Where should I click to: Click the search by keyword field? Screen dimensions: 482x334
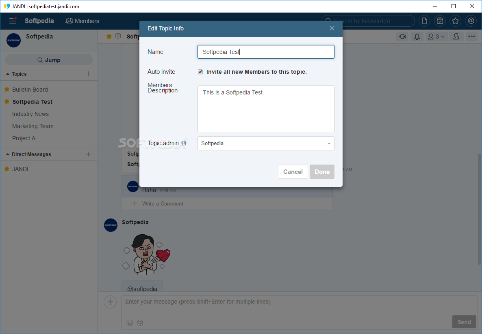point(368,21)
